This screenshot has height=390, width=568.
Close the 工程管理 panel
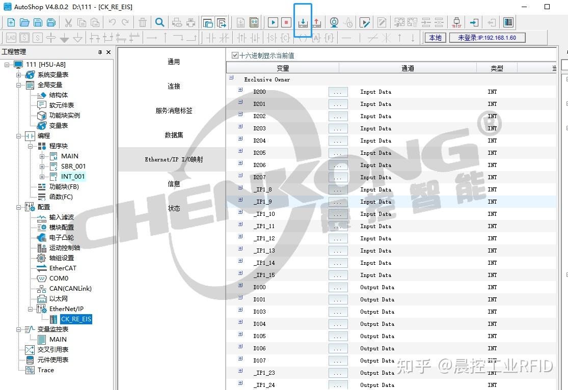(x=109, y=52)
